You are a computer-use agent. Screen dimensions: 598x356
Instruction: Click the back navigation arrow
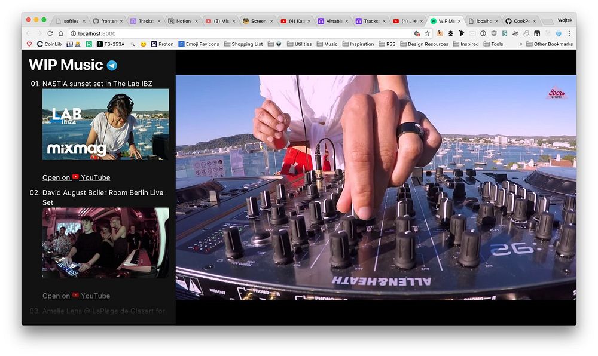(x=29, y=33)
